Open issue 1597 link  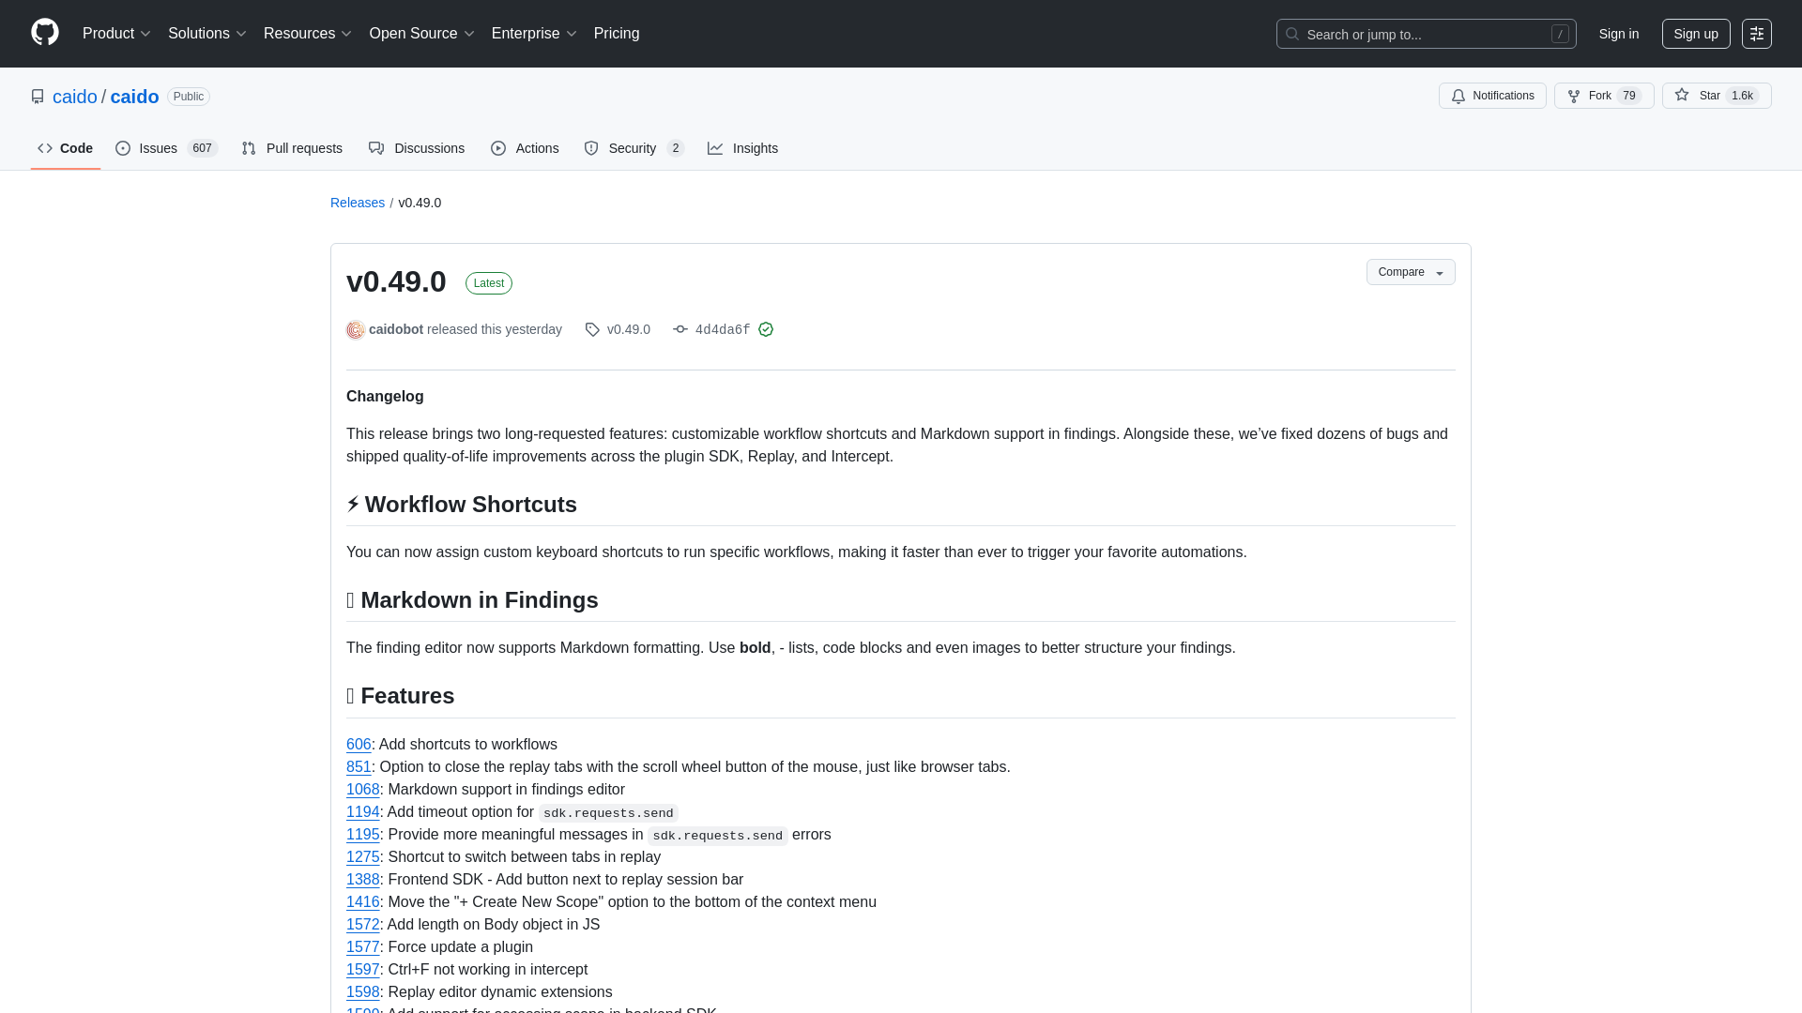point(363,970)
